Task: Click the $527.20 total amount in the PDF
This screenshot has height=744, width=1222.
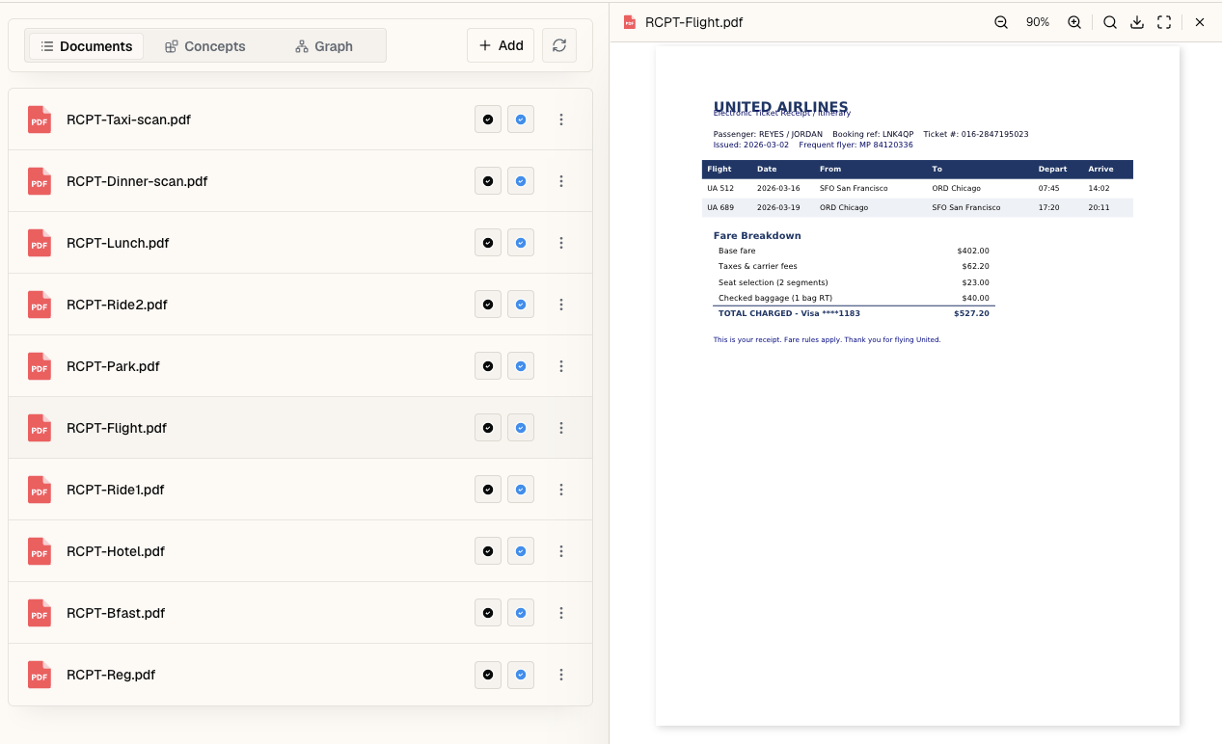Action: 971,313
